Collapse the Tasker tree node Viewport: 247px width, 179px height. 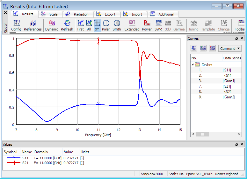click(x=193, y=64)
